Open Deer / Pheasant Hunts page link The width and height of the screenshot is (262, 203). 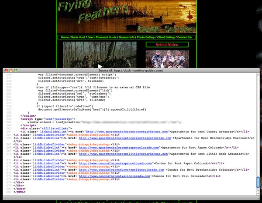pos(102,37)
